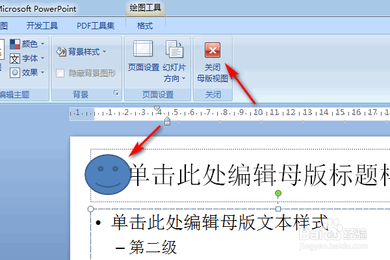The image size is (390, 260).
Task: Switch to the 格式 tab
Action: pos(145,25)
